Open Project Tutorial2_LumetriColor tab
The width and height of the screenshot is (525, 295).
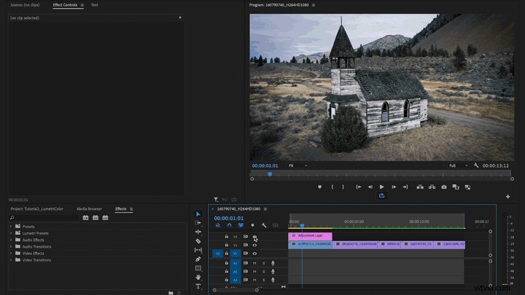[37, 209]
